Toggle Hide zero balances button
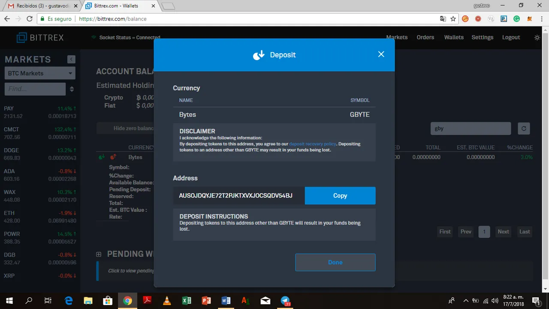The width and height of the screenshot is (549, 309). pyautogui.click(x=125, y=128)
